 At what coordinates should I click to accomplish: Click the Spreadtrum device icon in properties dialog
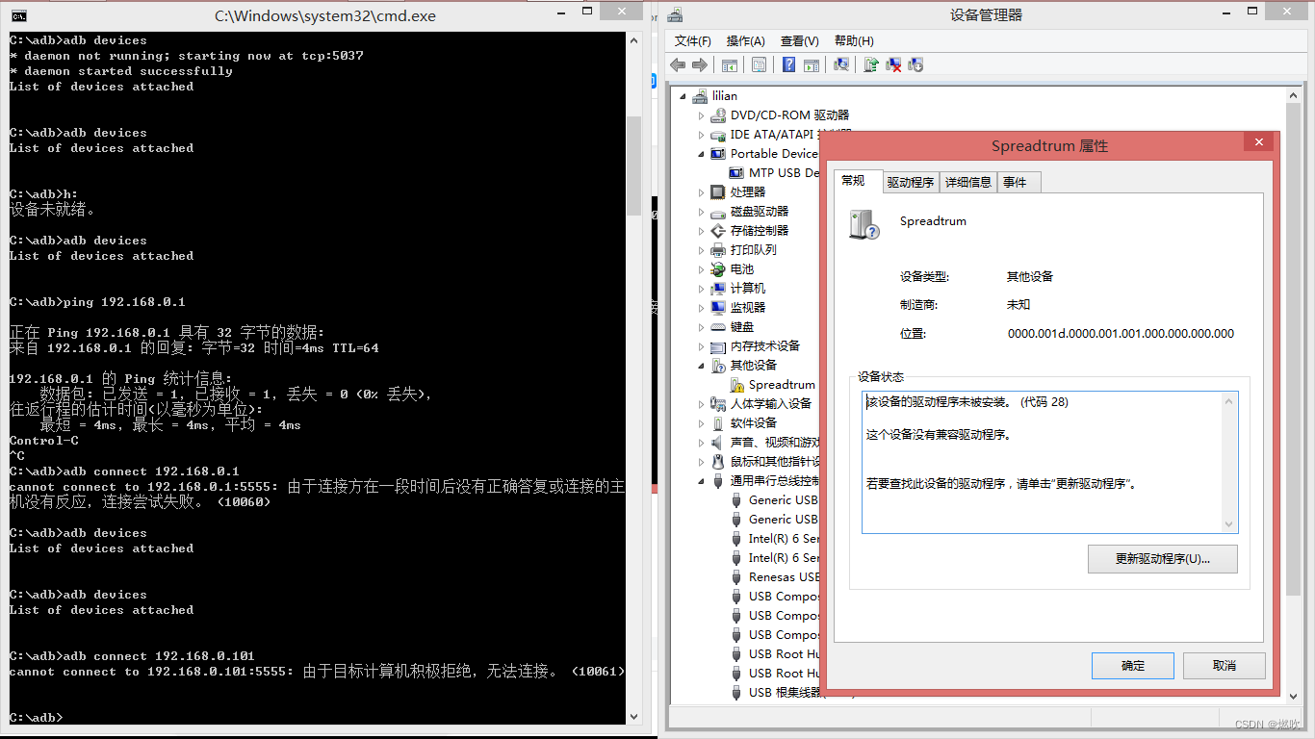click(x=864, y=224)
